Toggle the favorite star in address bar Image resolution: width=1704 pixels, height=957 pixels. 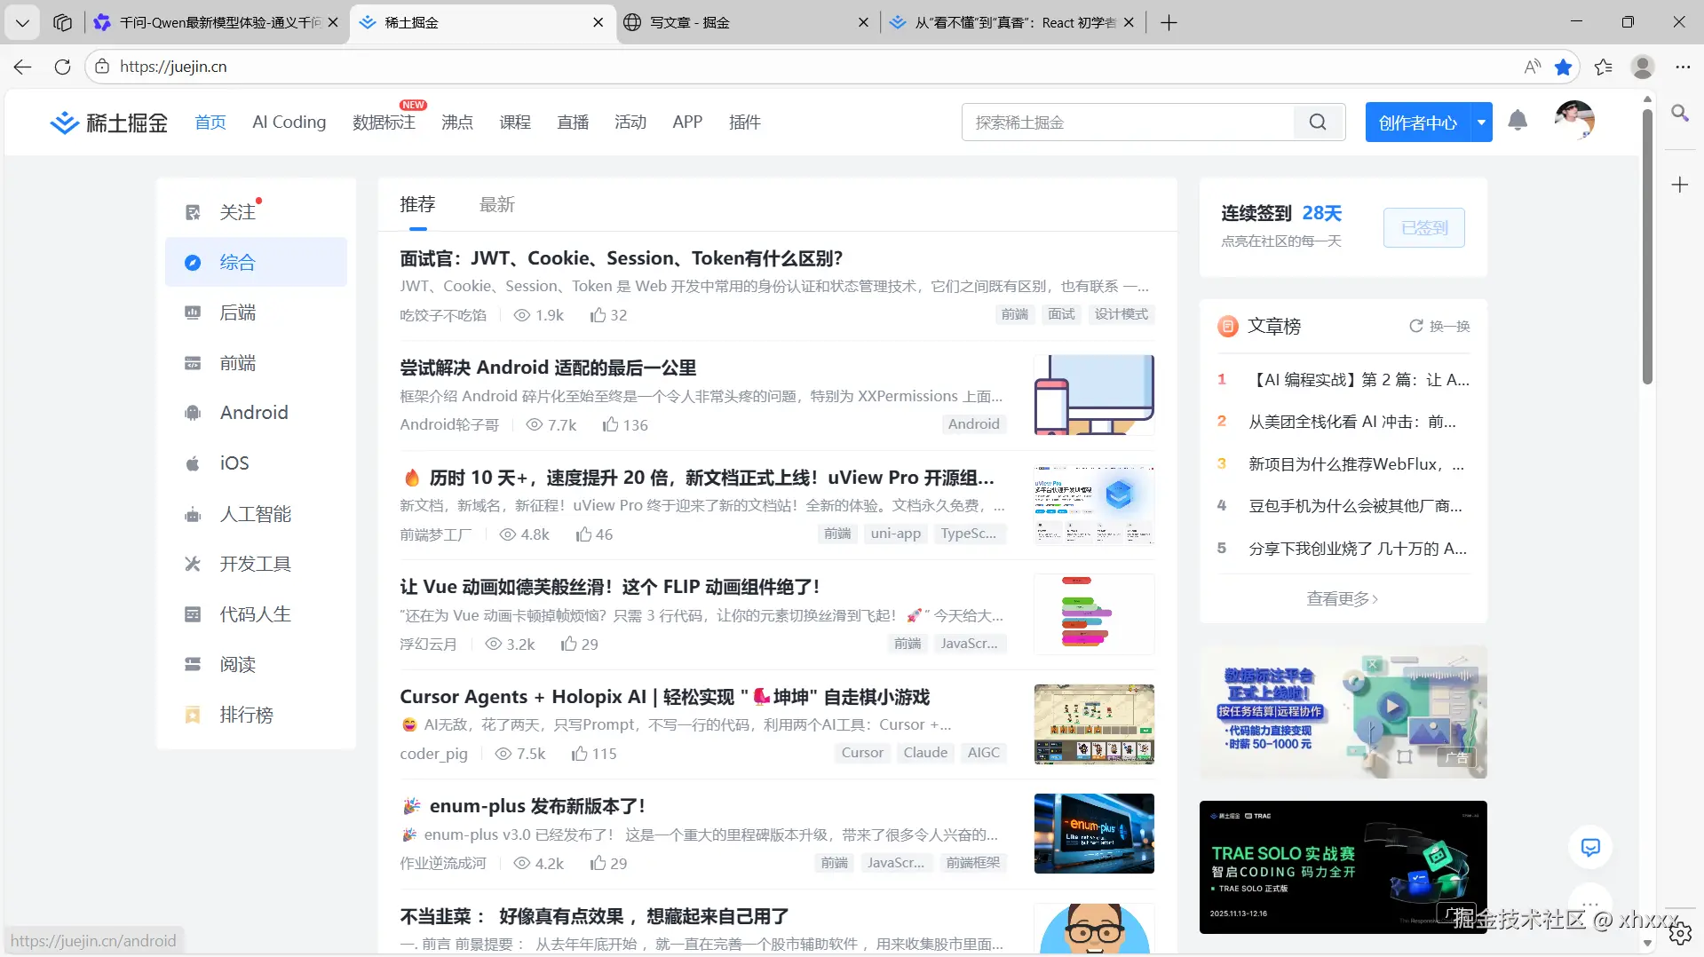(x=1564, y=67)
